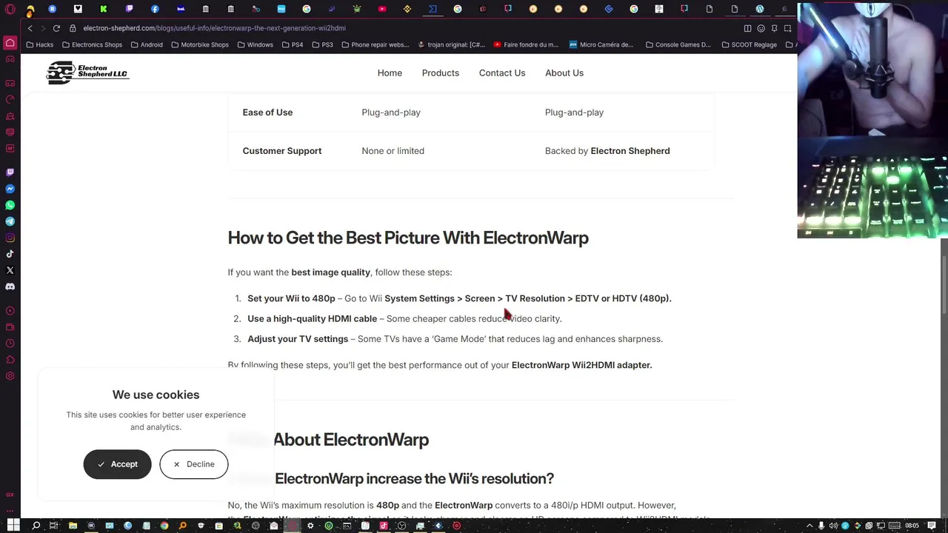
Task: Open the PS4 bookmarks folder
Action: (293, 44)
